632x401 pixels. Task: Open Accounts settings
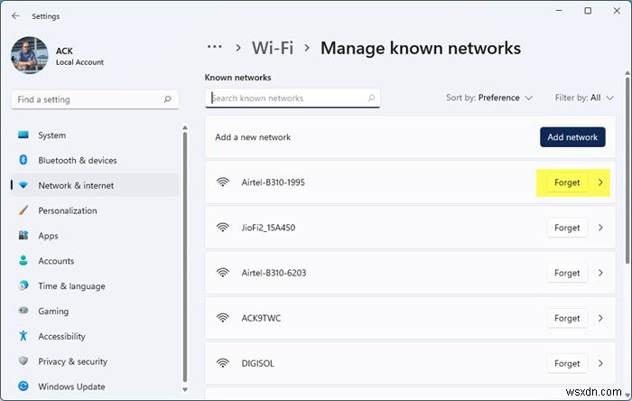click(x=56, y=261)
